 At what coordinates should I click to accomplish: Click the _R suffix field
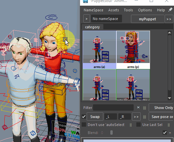tap(125, 117)
